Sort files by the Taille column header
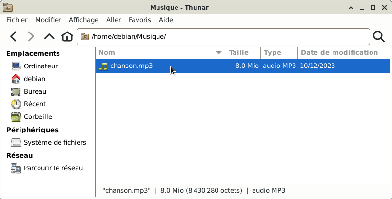Image resolution: width=392 pixels, height=199 pixels. (x=243, y=53)
